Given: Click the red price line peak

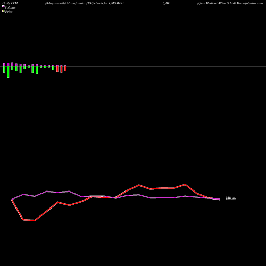Looking at the screenshot, I should pyautogui.click(x=185, y=184).
